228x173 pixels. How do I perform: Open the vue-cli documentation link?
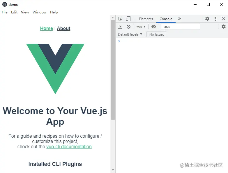click(69, 146)
